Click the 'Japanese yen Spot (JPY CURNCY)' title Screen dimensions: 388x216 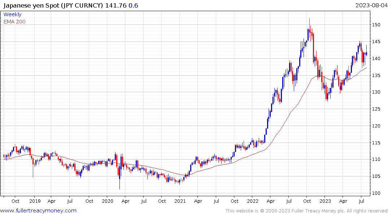pos(53,5)
